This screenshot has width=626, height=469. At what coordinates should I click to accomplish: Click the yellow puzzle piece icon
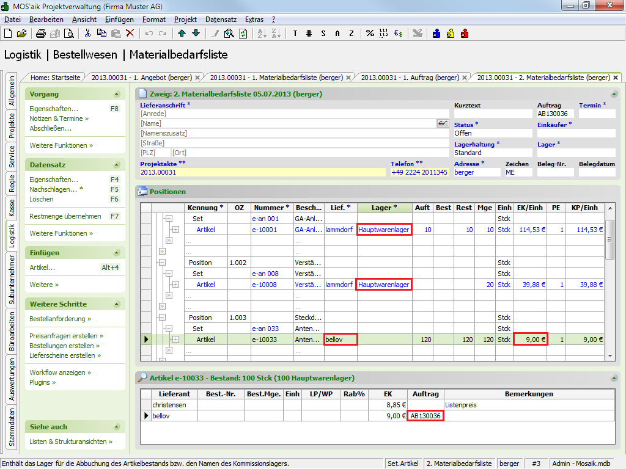[451, 34]
